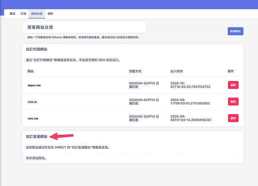Open the 概览 tab
The width and height of the screenshot is (258, 186).
coord(12,14)
